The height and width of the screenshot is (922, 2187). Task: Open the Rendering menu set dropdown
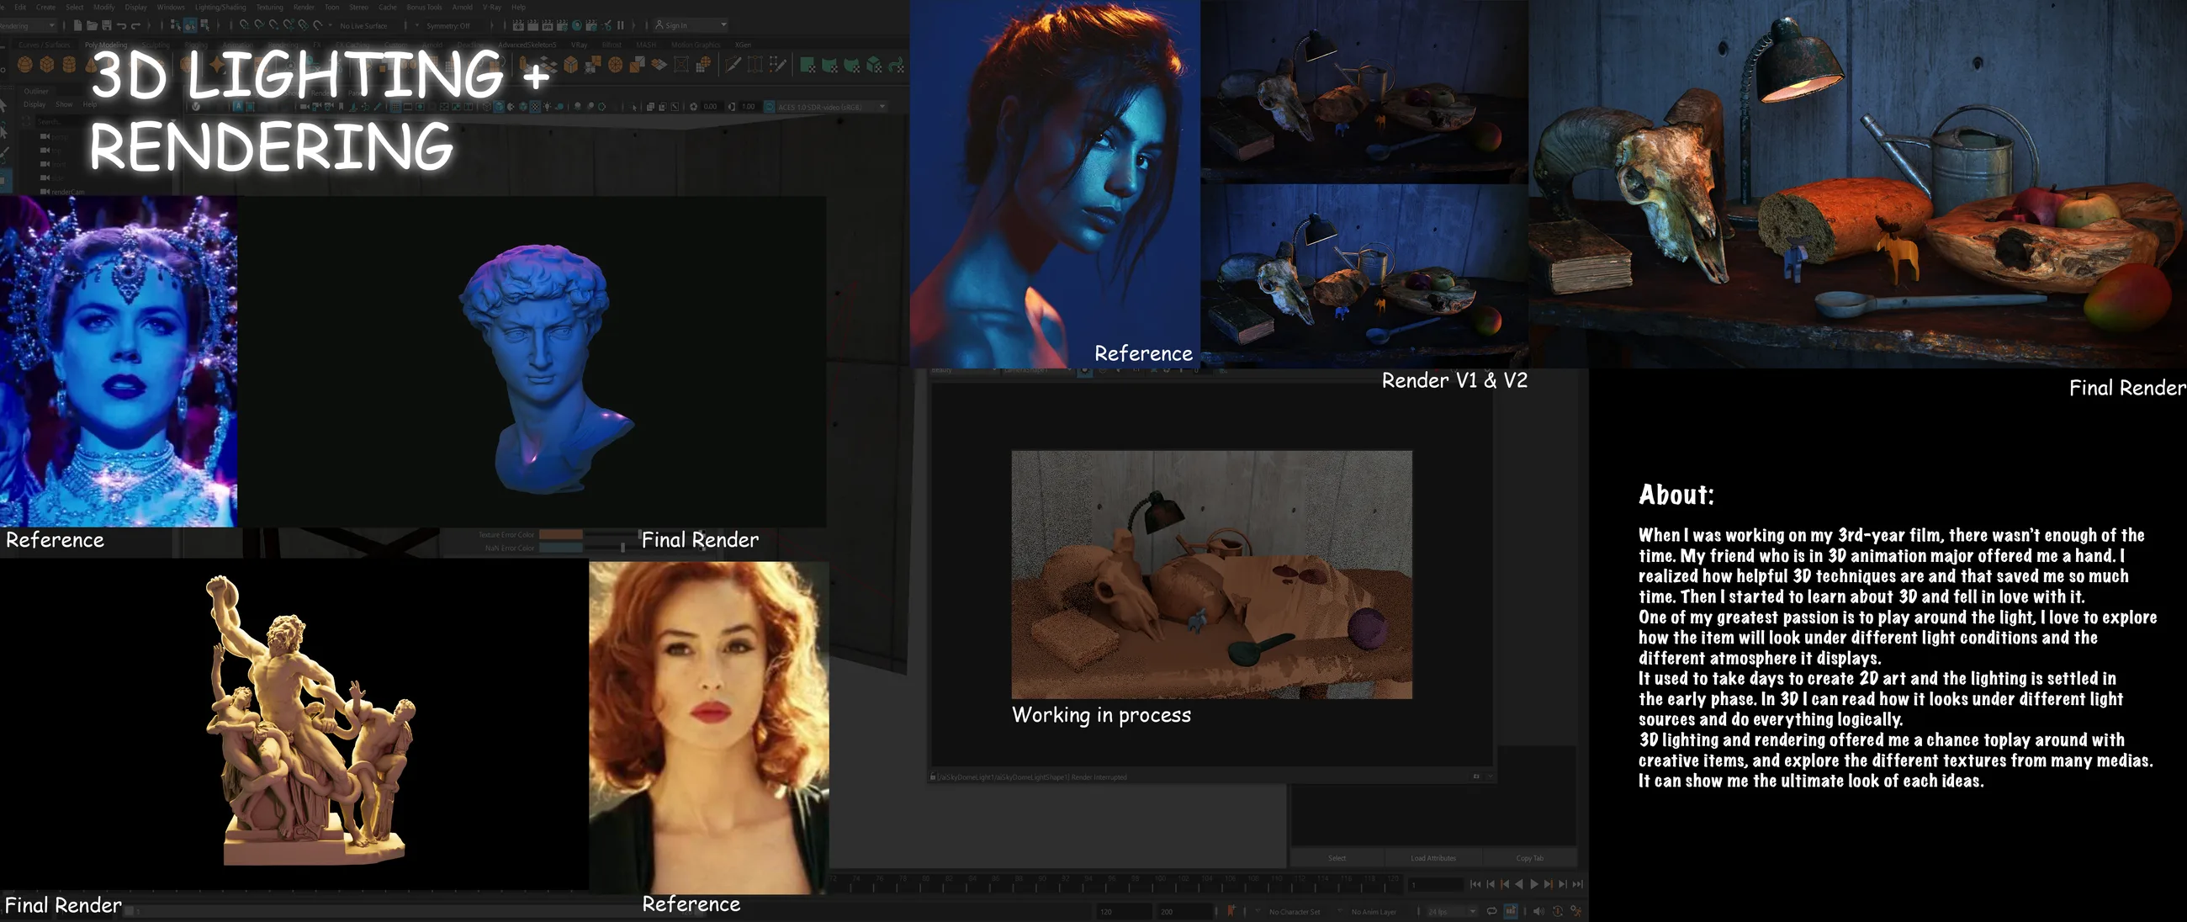point(28,25)
